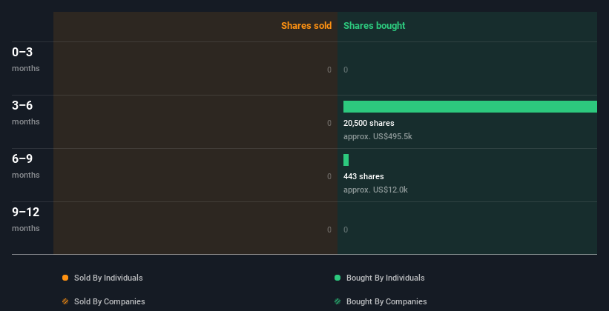The height and width of the screenshot is (311, 609).
Task: Click the Bought By Companies legend label
Action: coord(386,301)
